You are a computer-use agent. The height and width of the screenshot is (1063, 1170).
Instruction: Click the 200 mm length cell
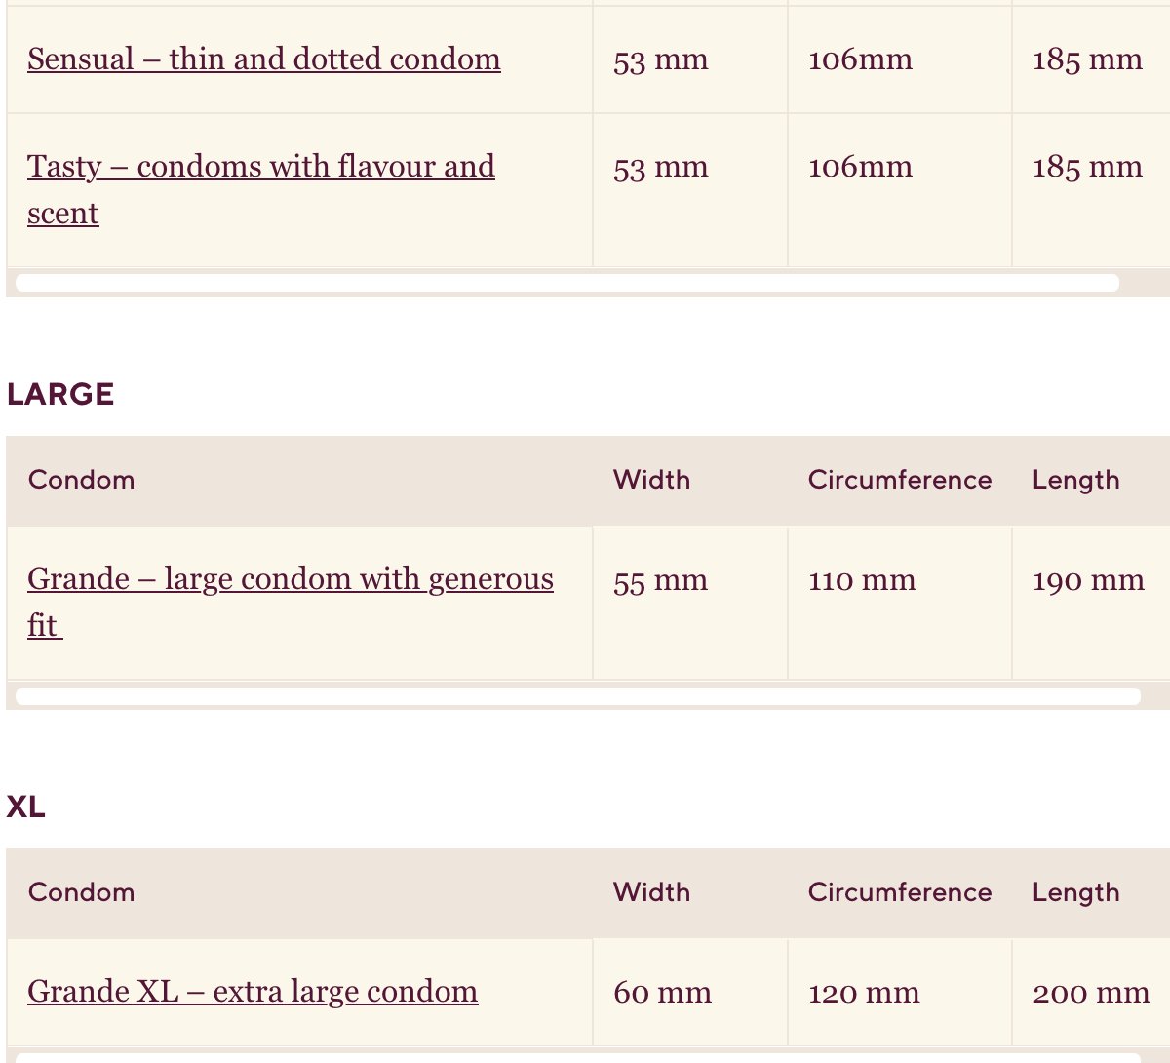1091,994
